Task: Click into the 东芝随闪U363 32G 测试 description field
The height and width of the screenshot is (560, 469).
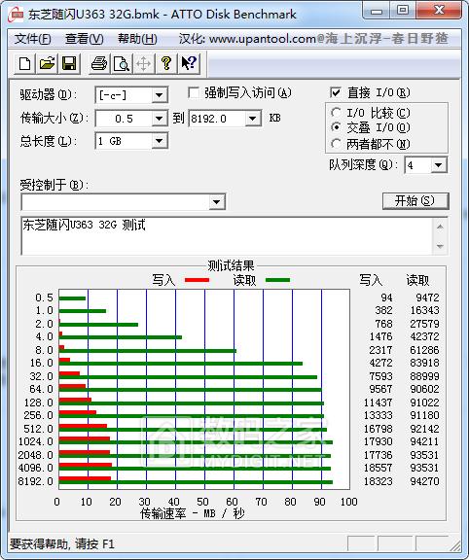Action: (x=228, y=235)
